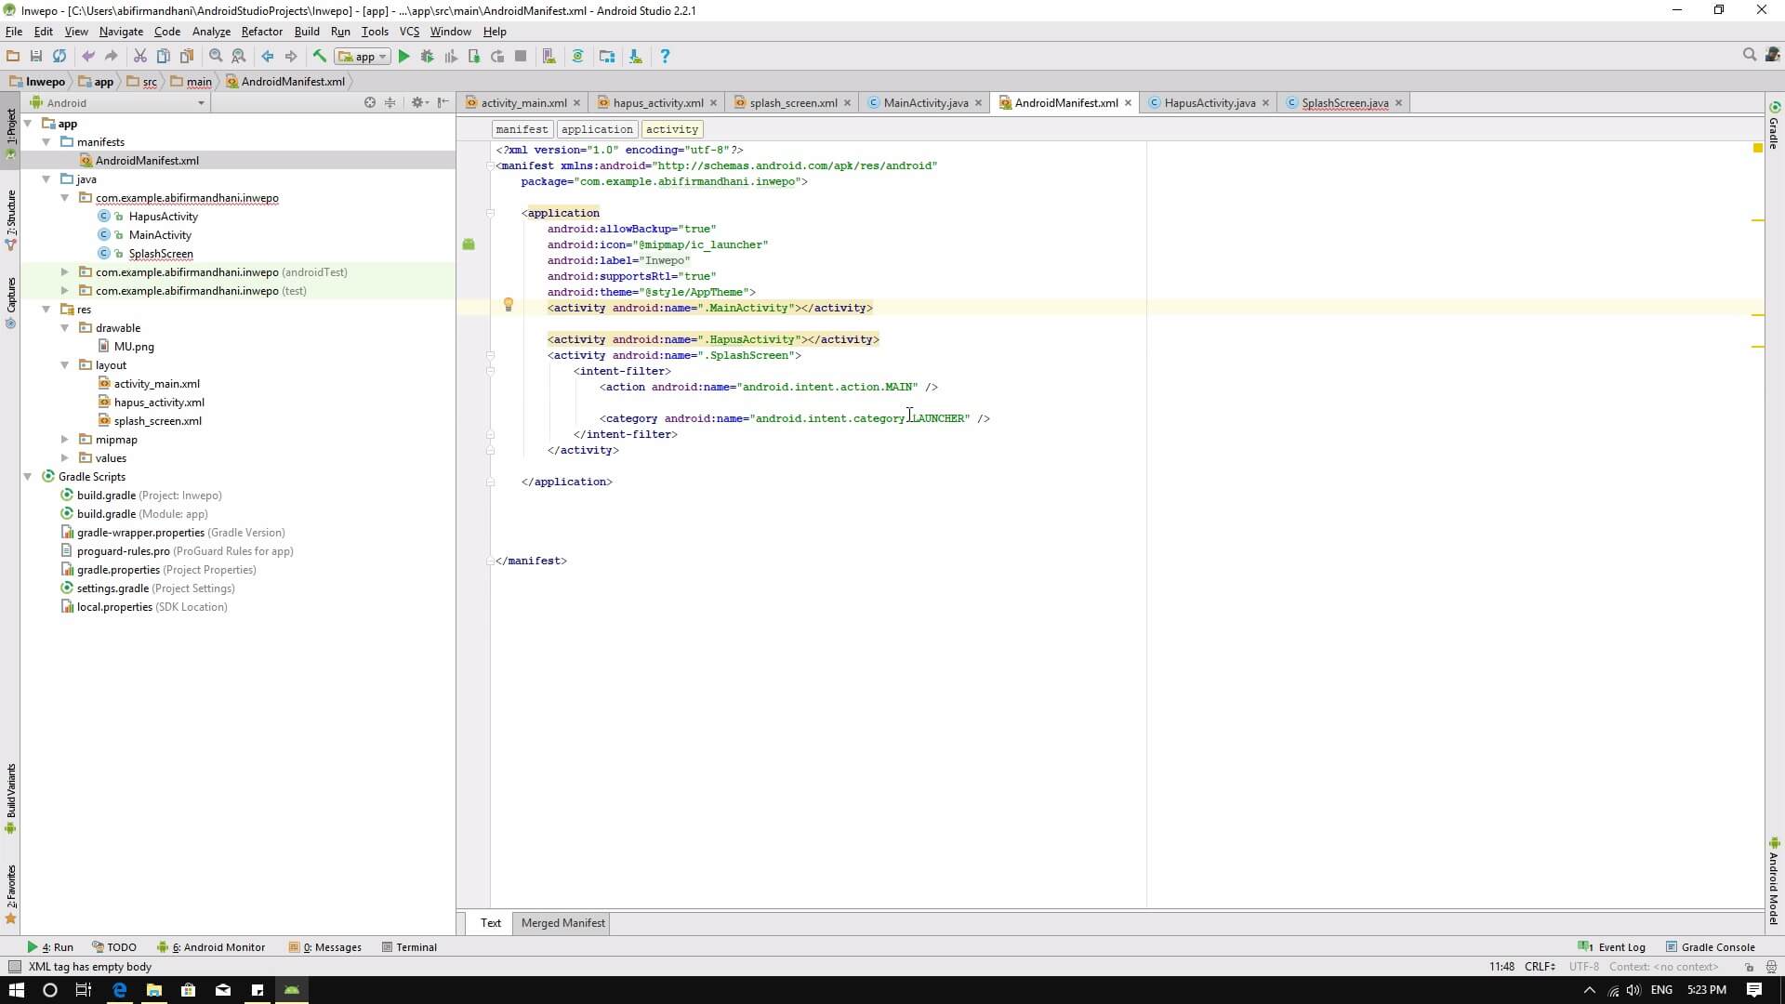1785x1004 pixels.
Task: Click the Debug app bug icon
Action: pyautogui.click(x=427, y=57)
